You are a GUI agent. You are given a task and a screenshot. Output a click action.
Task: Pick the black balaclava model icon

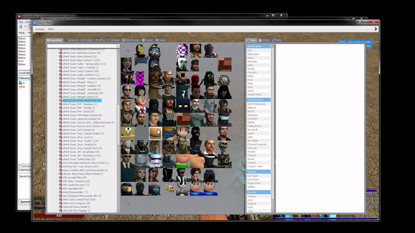(x=196, y=134)
